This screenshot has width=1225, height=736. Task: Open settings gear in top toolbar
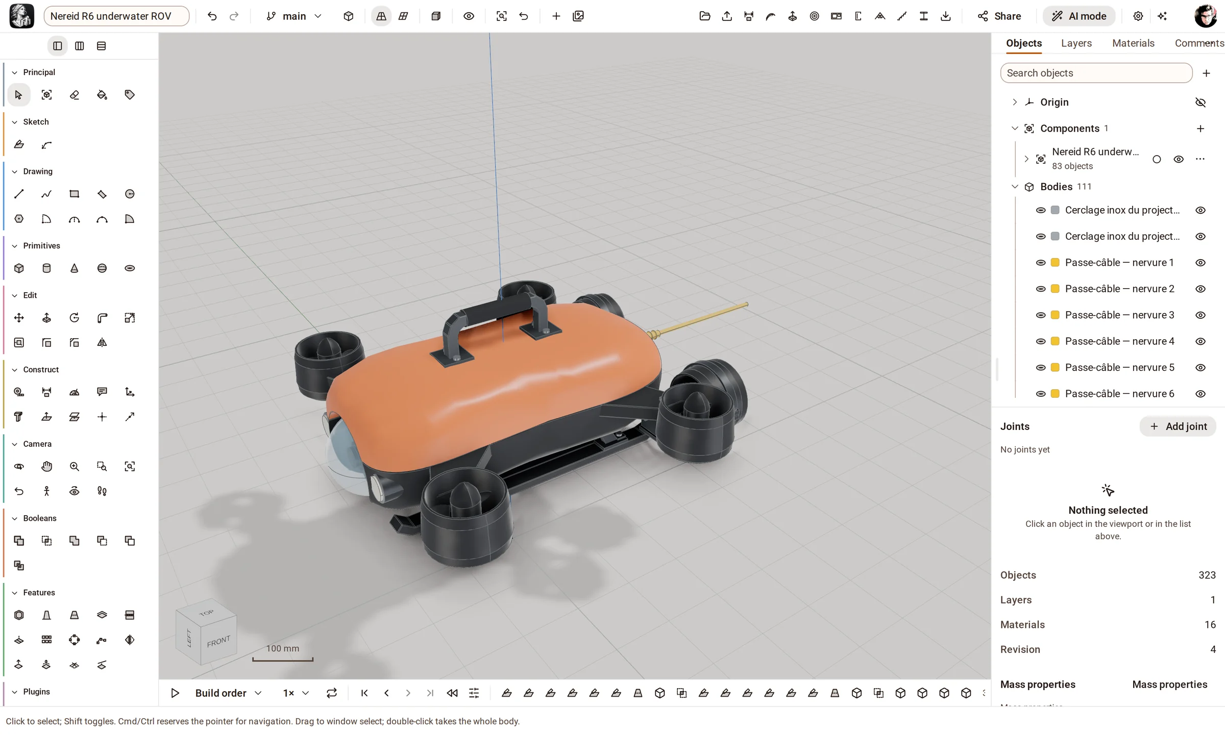(1138, 16)
